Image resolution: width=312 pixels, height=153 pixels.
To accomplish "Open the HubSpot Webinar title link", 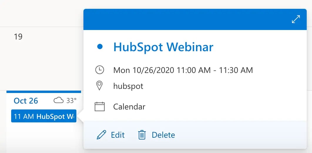I will 163,47.
